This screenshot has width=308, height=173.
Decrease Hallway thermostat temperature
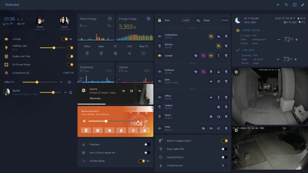278,59
